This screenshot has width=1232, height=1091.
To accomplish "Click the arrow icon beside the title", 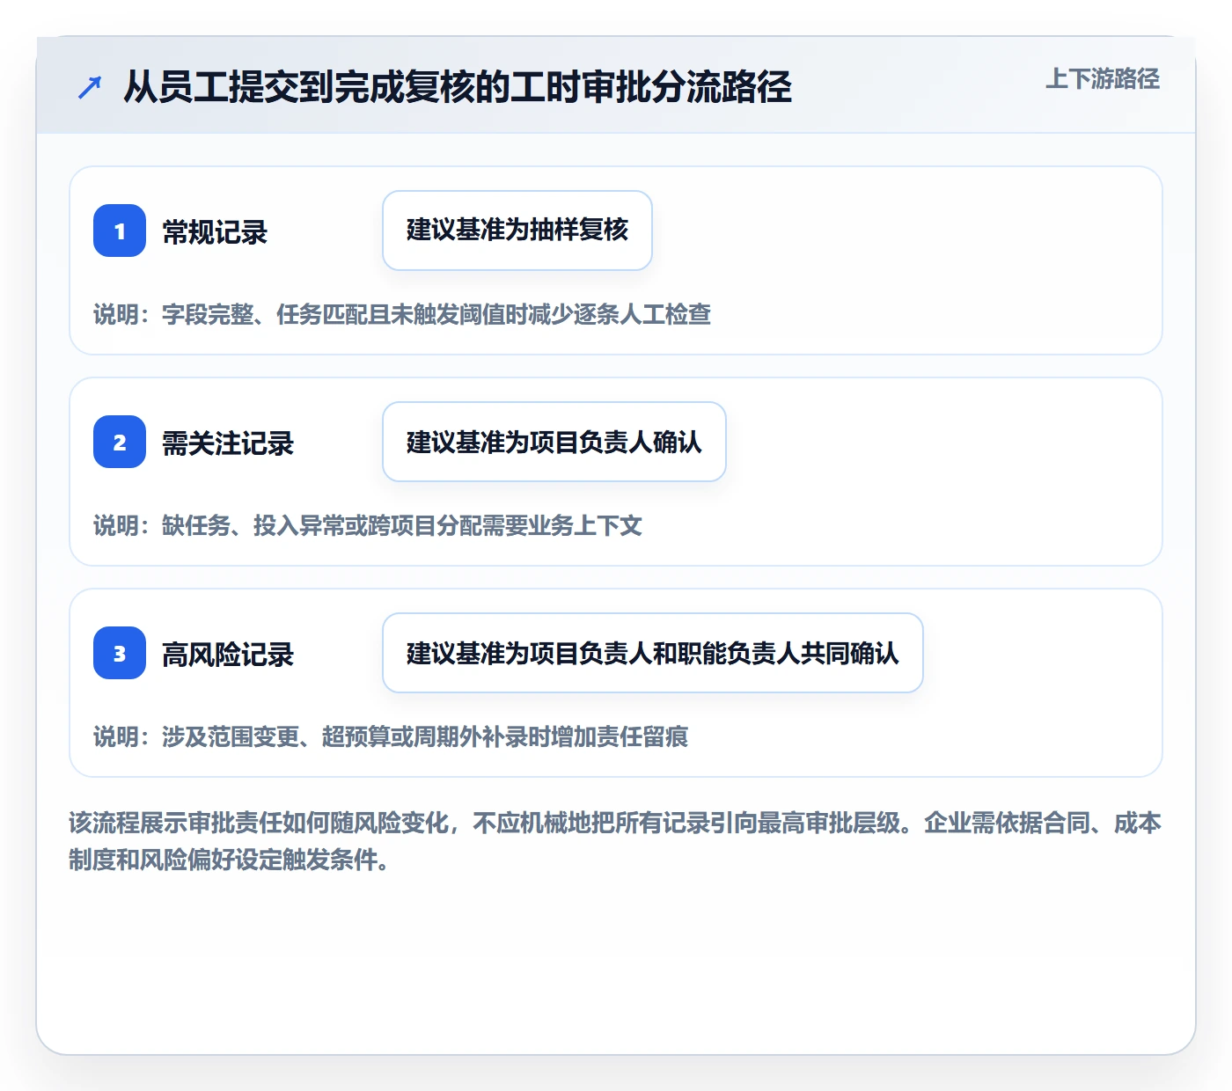I will (x=90, y=87).
